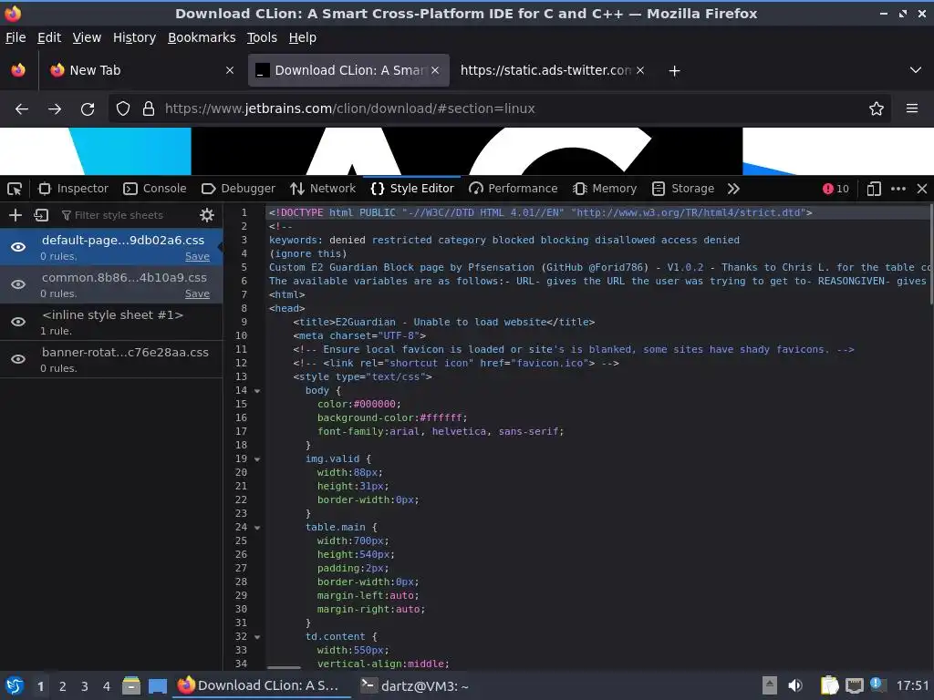Screen dimensions: 934x700
Task: Switch to the Network tab
Action: (323, 189)
